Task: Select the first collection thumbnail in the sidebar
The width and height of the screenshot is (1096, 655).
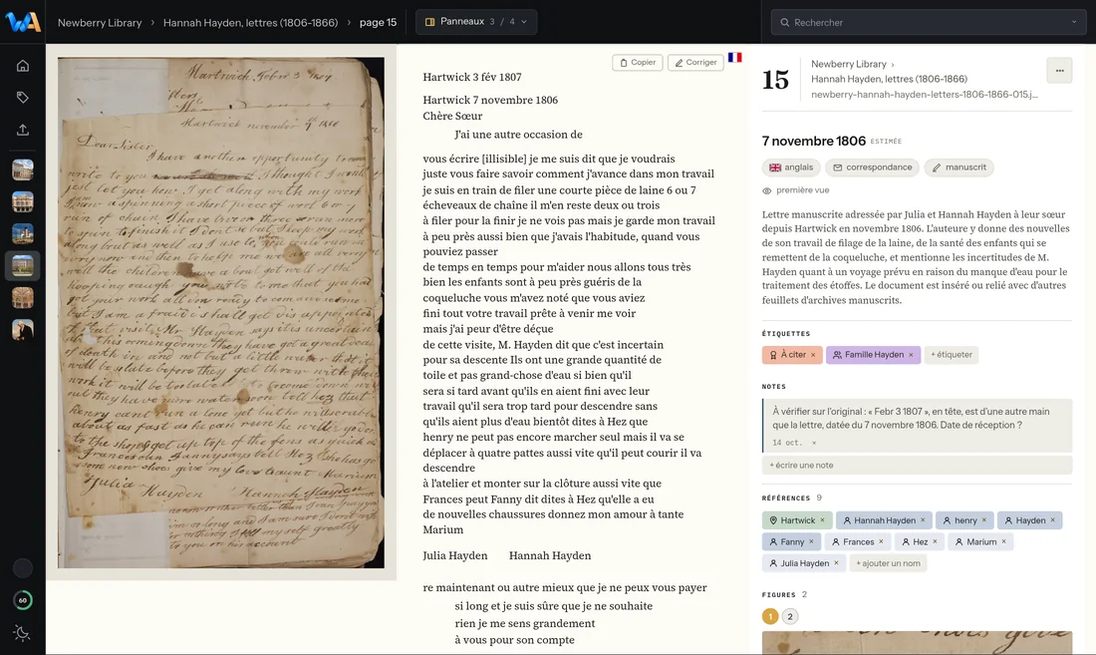Action: pyautogui.click(x=22, y=169)
